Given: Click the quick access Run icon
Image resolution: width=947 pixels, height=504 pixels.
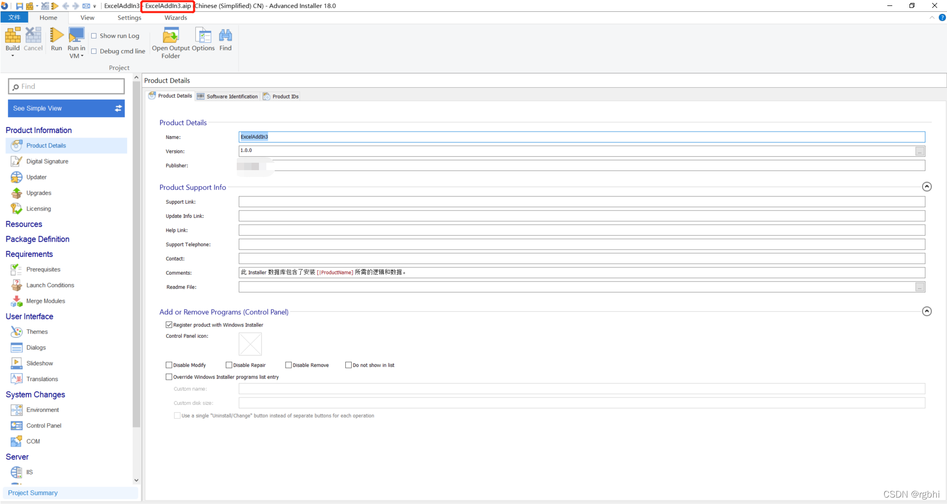Looking at the screenshot, I should [x=55, y=6].
